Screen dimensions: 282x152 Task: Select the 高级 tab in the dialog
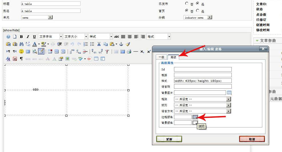tap(173, 57)
